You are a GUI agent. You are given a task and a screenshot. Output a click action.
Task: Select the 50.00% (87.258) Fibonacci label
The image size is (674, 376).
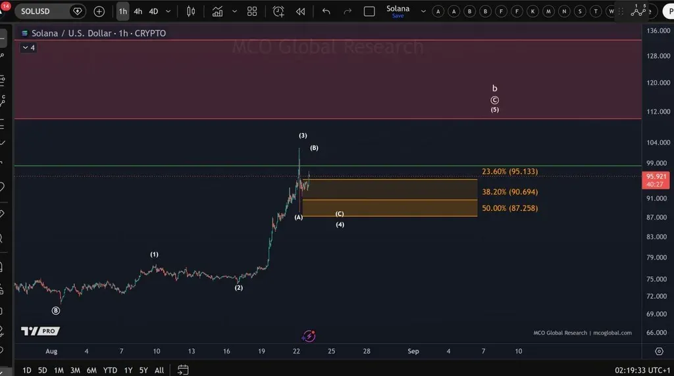tap(510, 208)
